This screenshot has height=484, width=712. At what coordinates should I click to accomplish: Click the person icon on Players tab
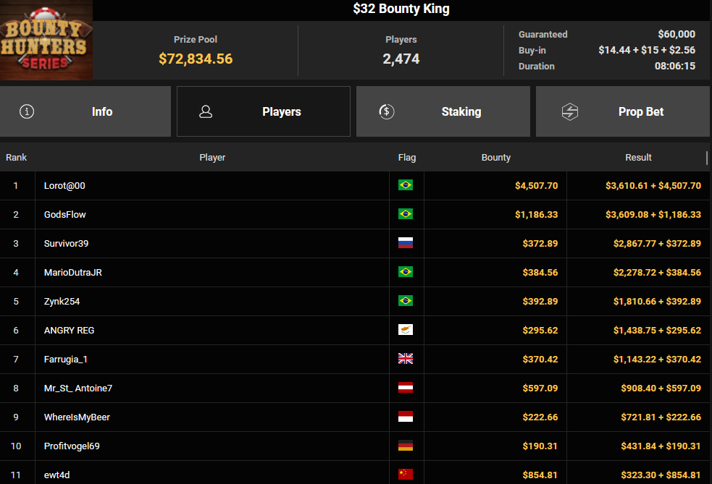click(206, 111)
